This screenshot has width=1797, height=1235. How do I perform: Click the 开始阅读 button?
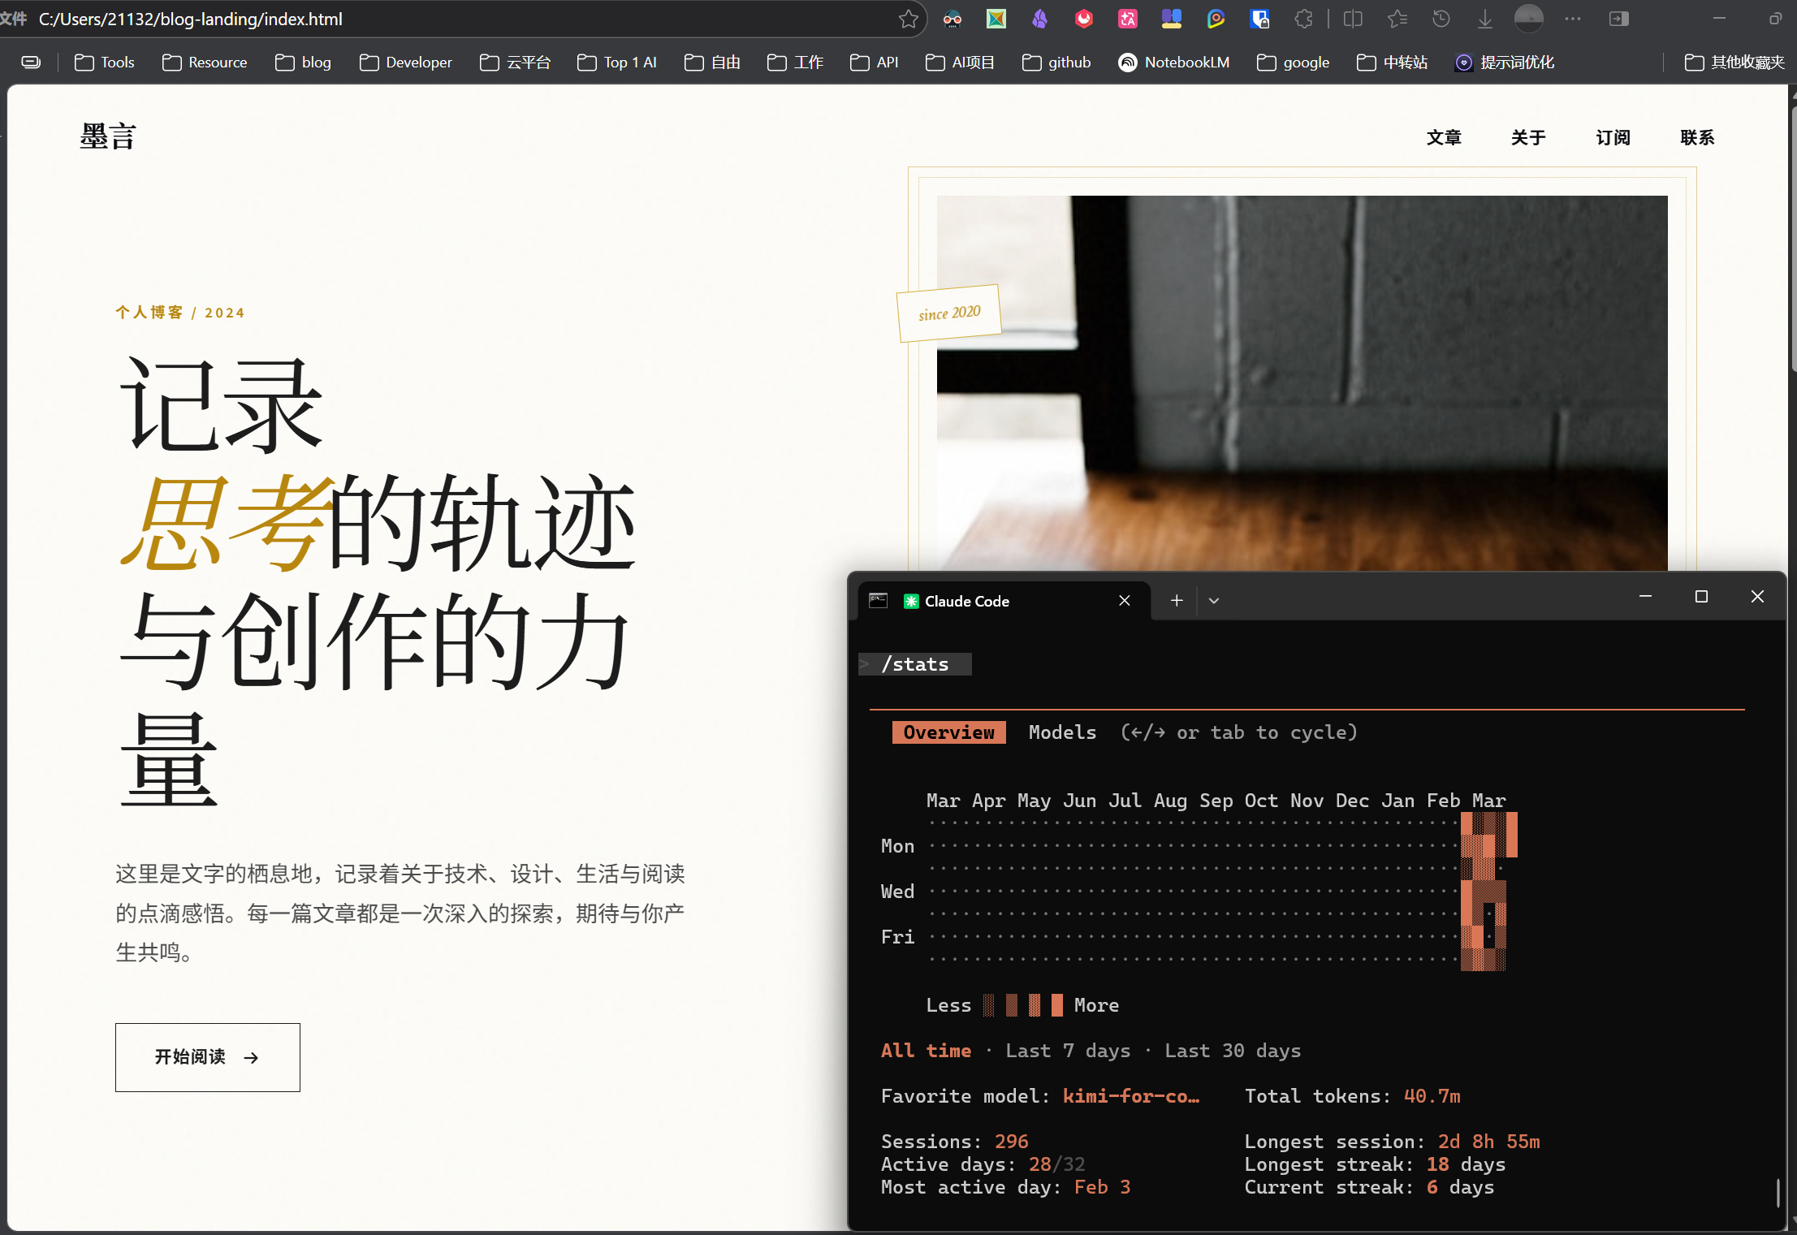(x=208, y=1057)
